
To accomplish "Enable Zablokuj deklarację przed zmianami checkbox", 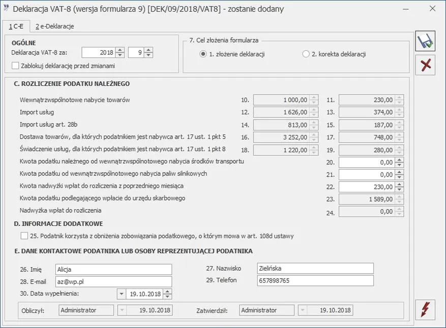I will pos(15,65).
